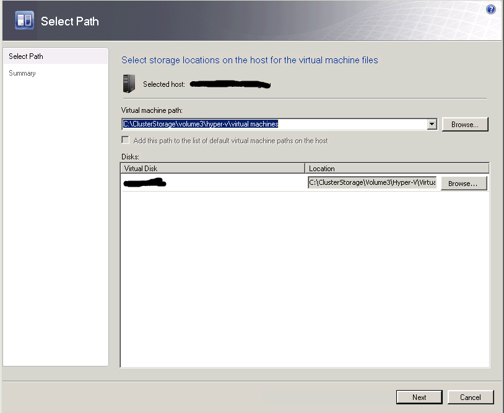This screenshot has height=413, width=504.
Task: Click the disk Location path field
Action: click(x=372, y=183)
